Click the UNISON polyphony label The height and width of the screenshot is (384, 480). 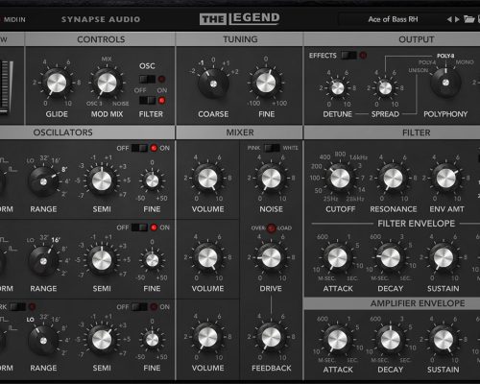(418, 70)
